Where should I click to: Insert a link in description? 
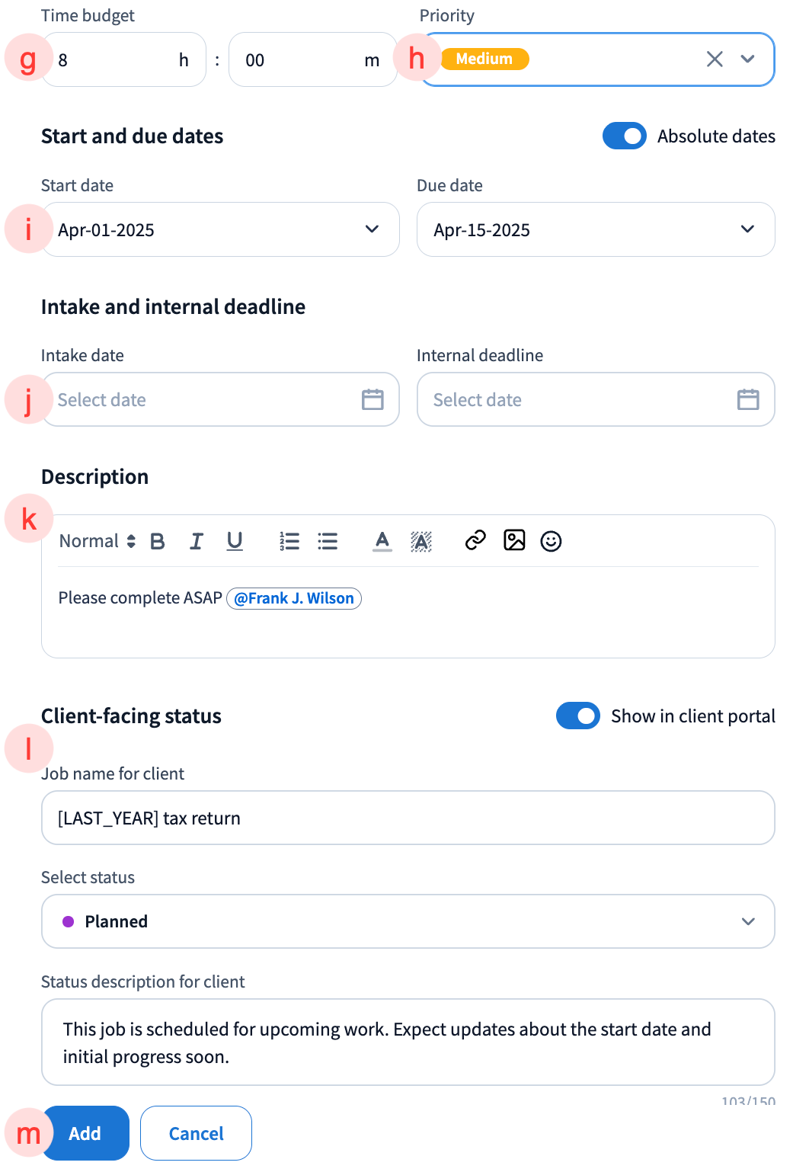tap(475, 540)
